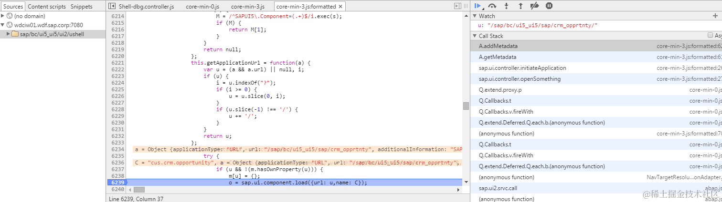Click getApplicationUrl function definition line

pyautogui.click(x=251, y=63)
